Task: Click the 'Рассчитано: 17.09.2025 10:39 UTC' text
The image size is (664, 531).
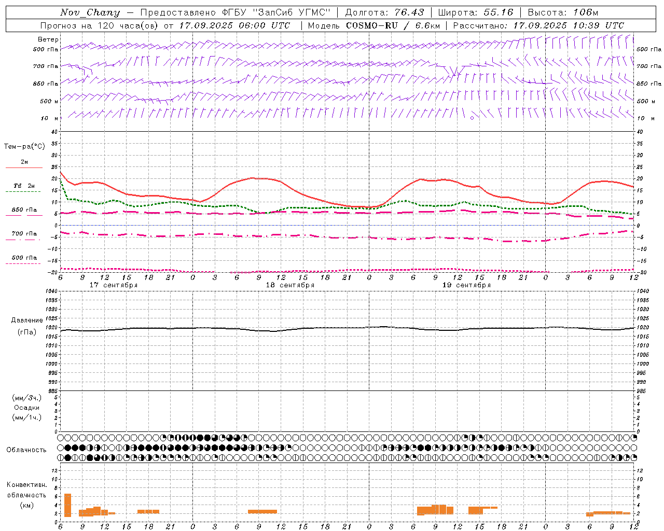Action: tap(538, 25)
